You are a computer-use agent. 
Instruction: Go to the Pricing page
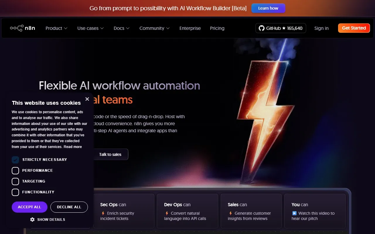coord(217,28)
